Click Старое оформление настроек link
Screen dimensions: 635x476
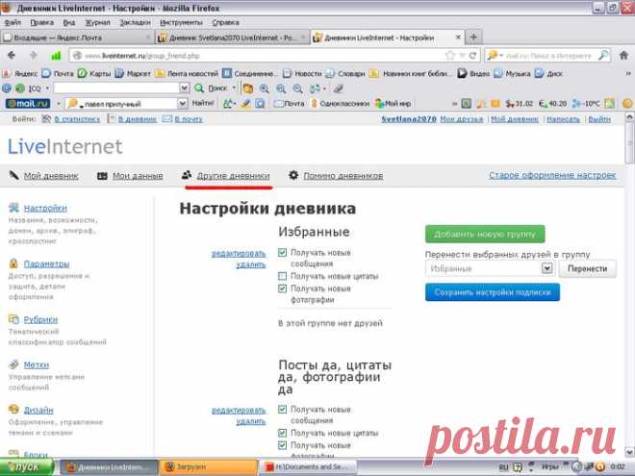pyautogui.click(x=552, y=175)
